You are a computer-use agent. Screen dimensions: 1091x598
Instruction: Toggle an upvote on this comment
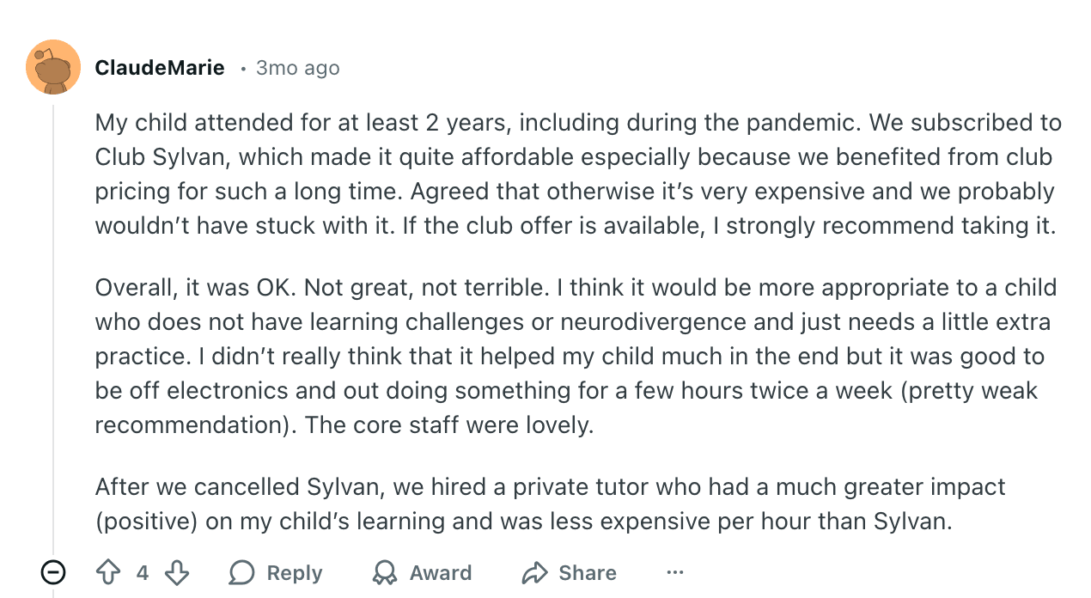(107, 572)
